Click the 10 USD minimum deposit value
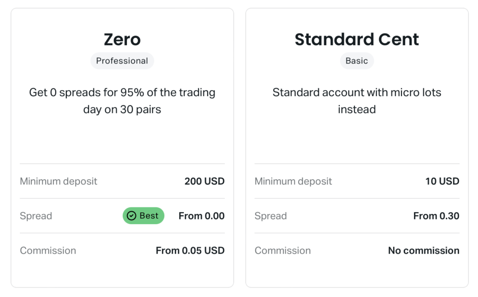 pos(443,181)
